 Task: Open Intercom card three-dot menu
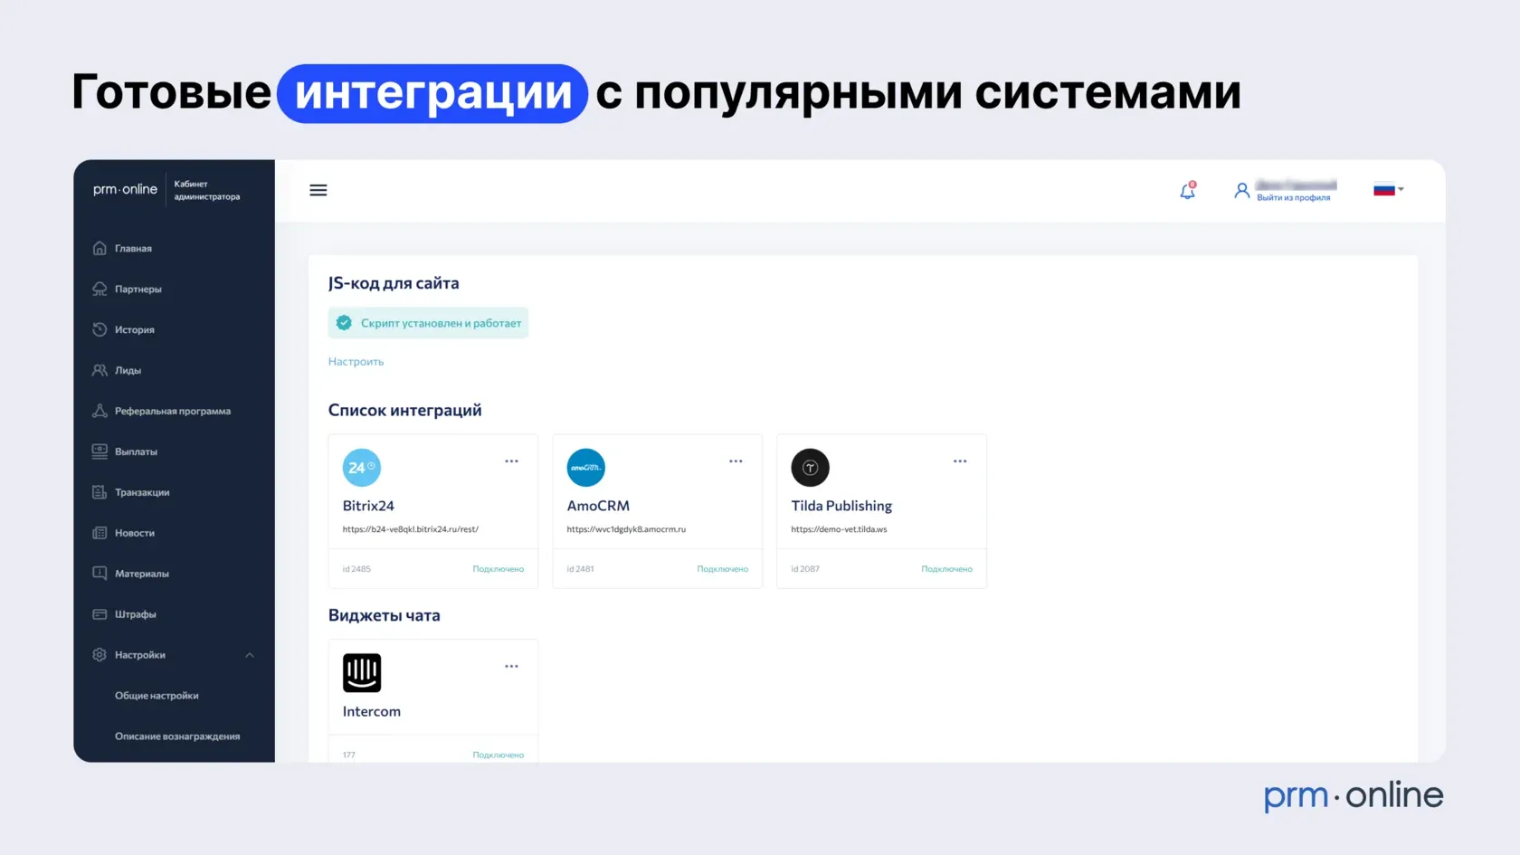click(511, 667)
